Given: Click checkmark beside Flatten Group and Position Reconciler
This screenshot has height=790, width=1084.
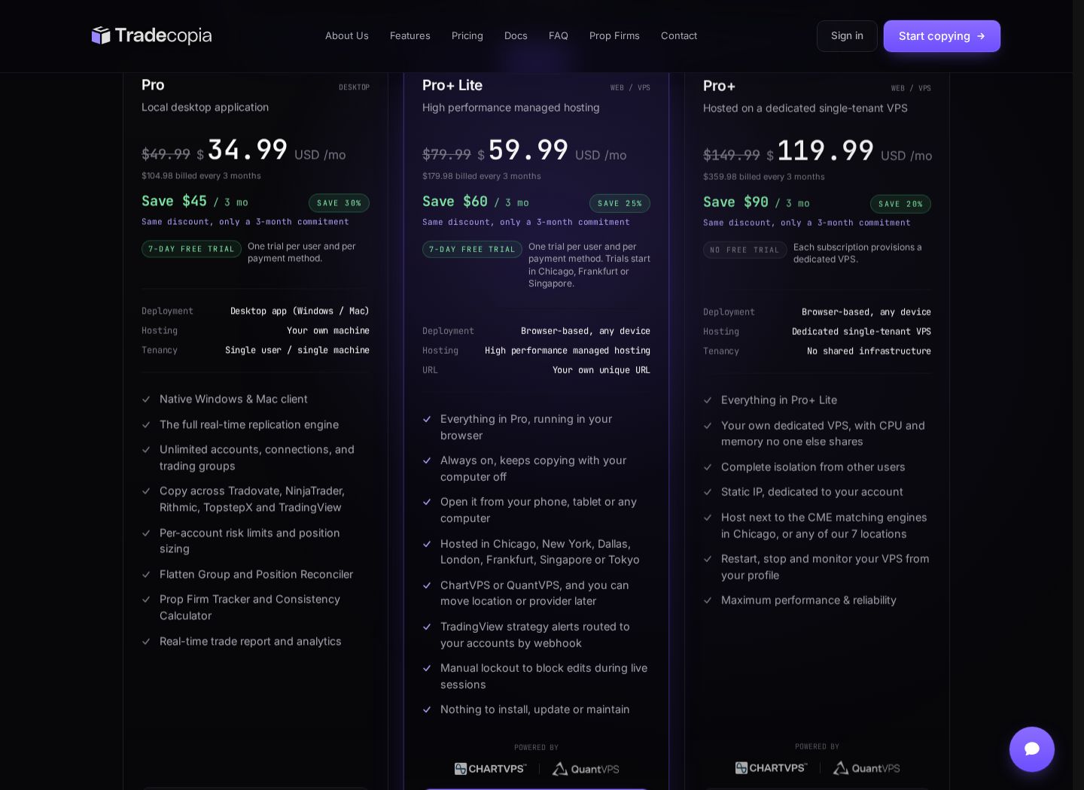Looking at the screenshot, I should 146,575.
